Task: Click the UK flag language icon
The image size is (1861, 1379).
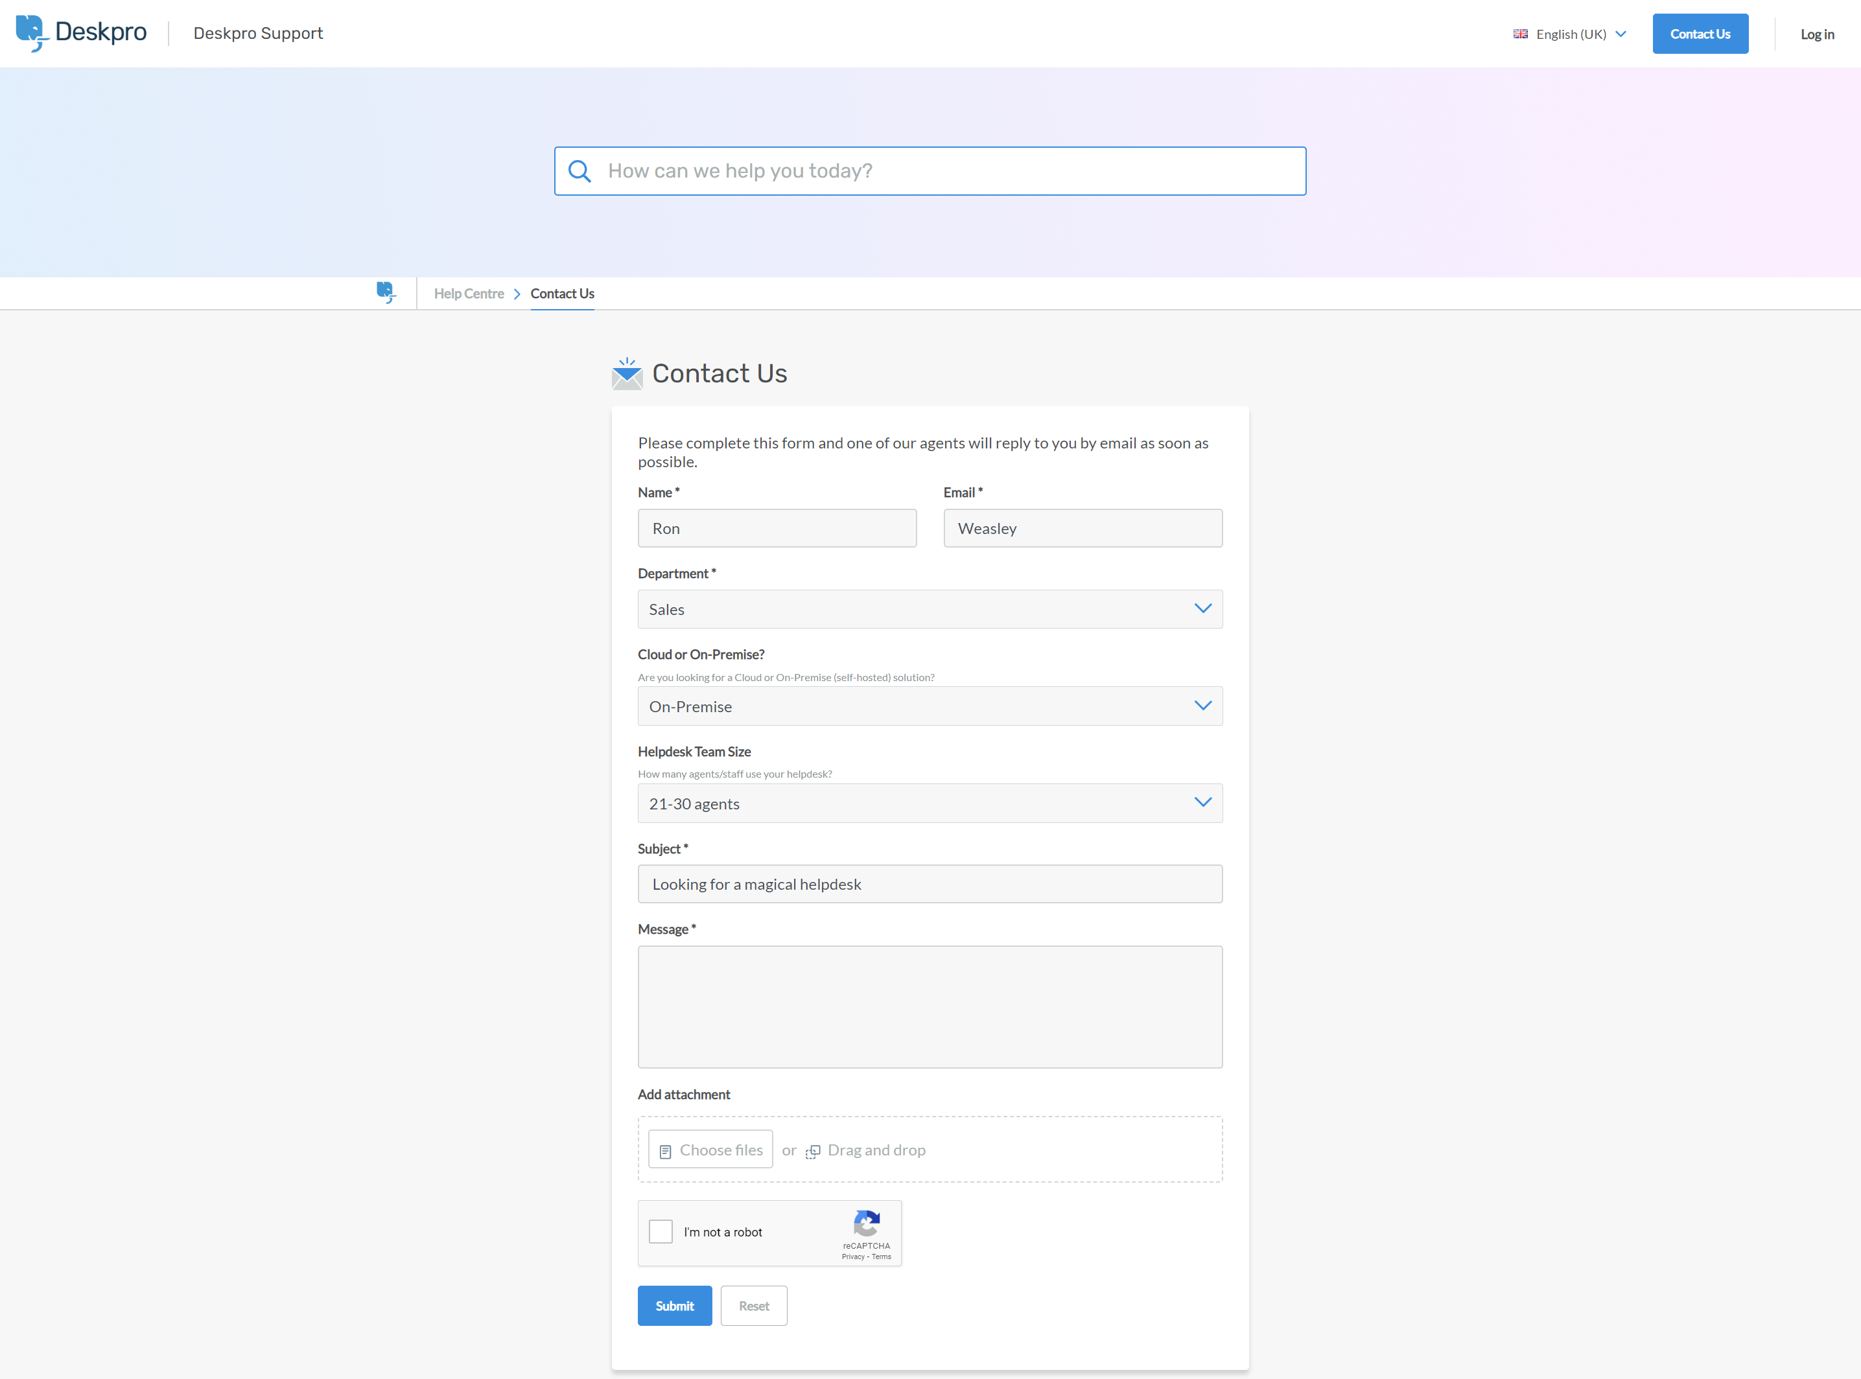Action: point(1520,34)
